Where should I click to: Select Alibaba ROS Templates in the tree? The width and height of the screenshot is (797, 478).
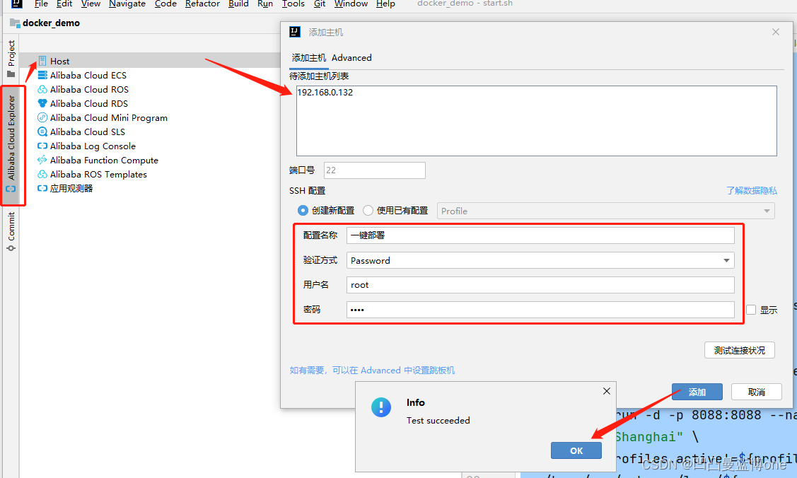(98, 174)
